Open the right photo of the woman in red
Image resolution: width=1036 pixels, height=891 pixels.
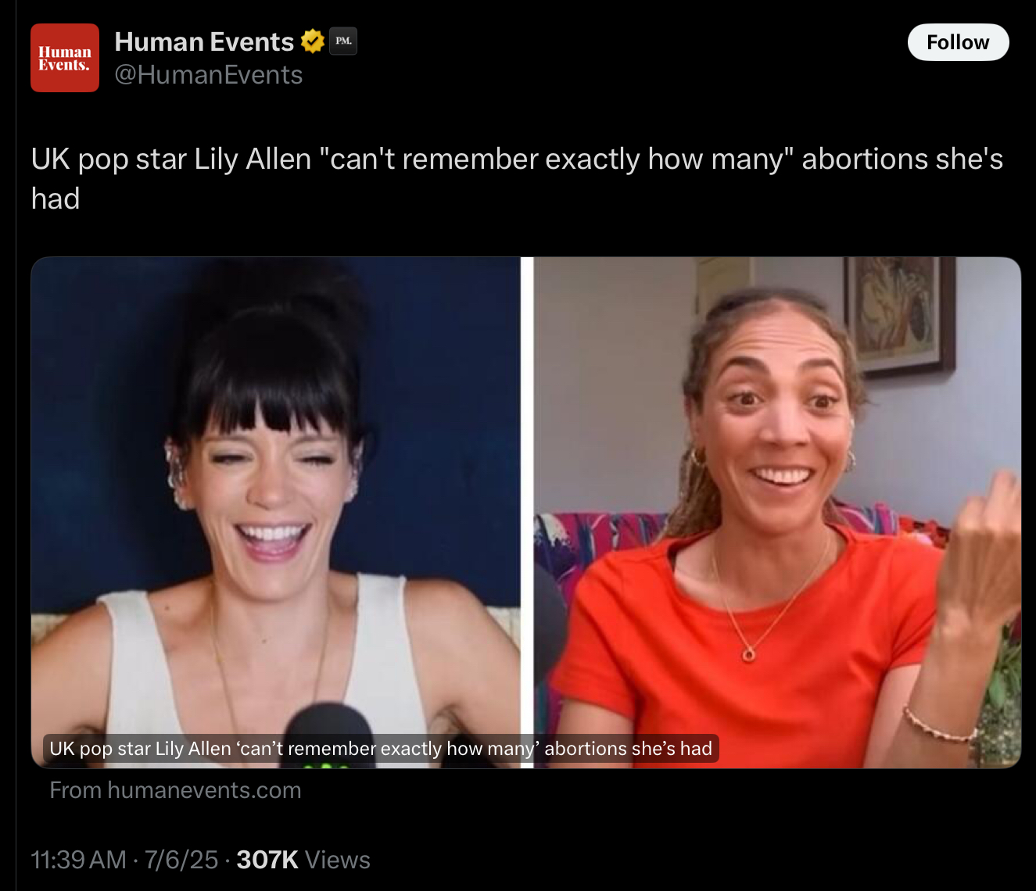[777, 512]
